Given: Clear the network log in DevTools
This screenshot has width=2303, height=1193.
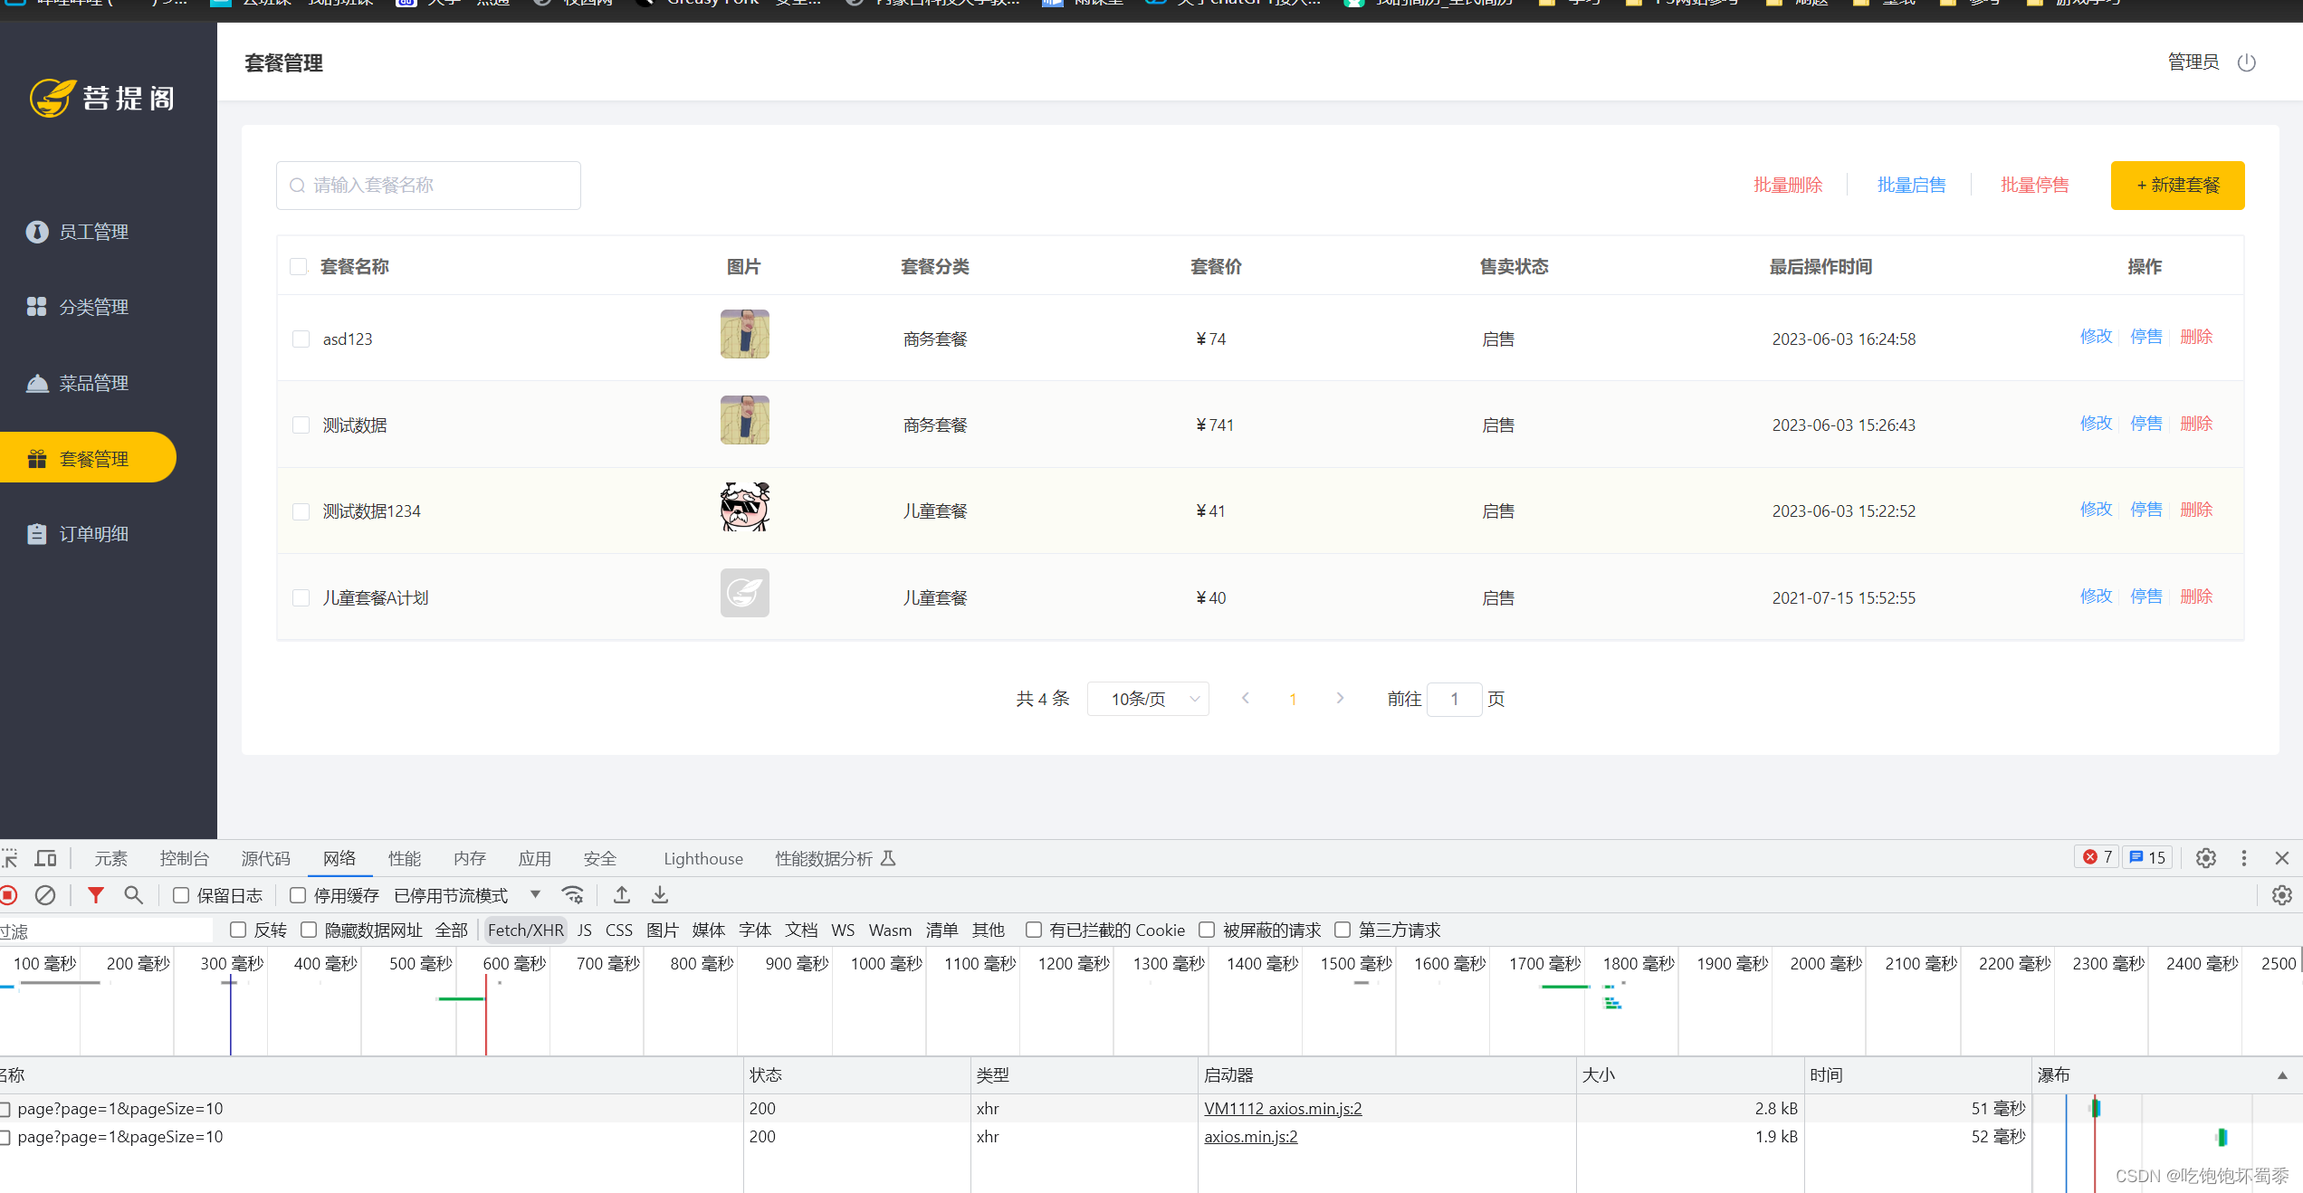Looking at the screenshot, I should click(x=45, y=895).
